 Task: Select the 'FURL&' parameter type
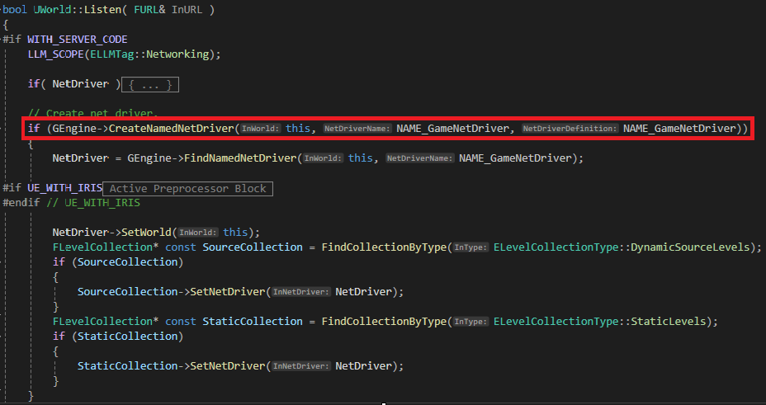tap(149, 10)
